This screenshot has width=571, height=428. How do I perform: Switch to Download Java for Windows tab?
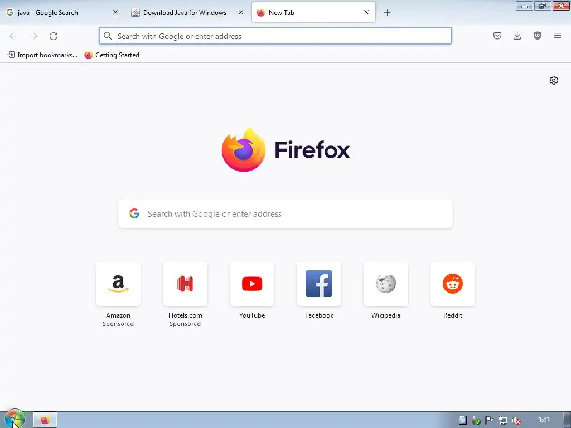pyautogui.click(x=185, y=13)
